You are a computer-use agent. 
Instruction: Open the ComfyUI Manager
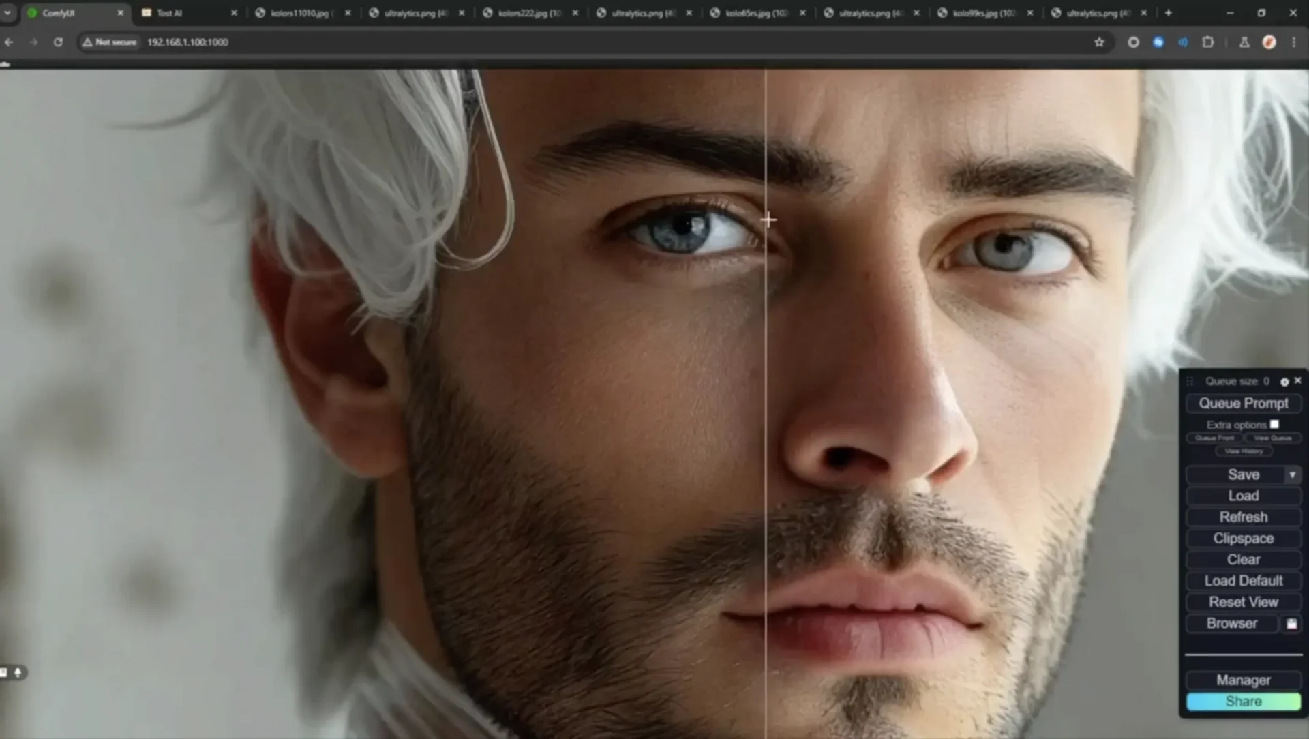coord(1243,680)
